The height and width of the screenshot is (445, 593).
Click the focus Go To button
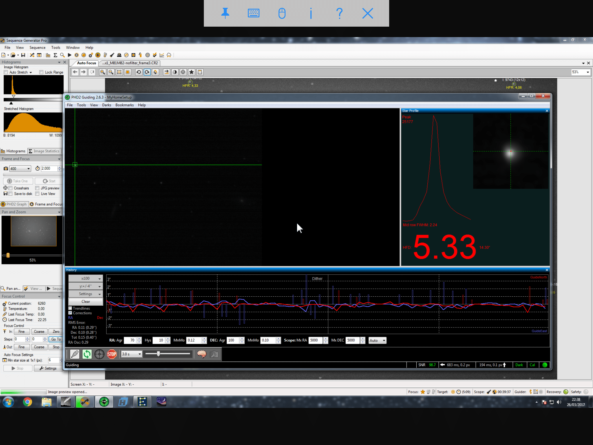56,339
